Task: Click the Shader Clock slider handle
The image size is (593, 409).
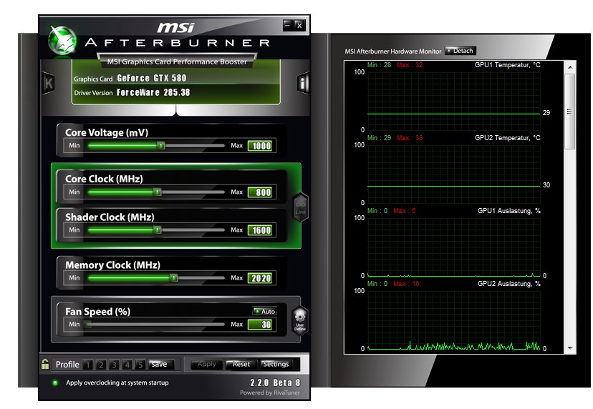Action: (x=158, y=230)
